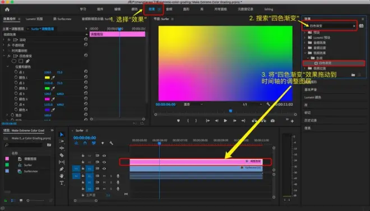370x211 pixels.
Task: Select the Pen tool in timeline toolbar
Action: (62, 169)
